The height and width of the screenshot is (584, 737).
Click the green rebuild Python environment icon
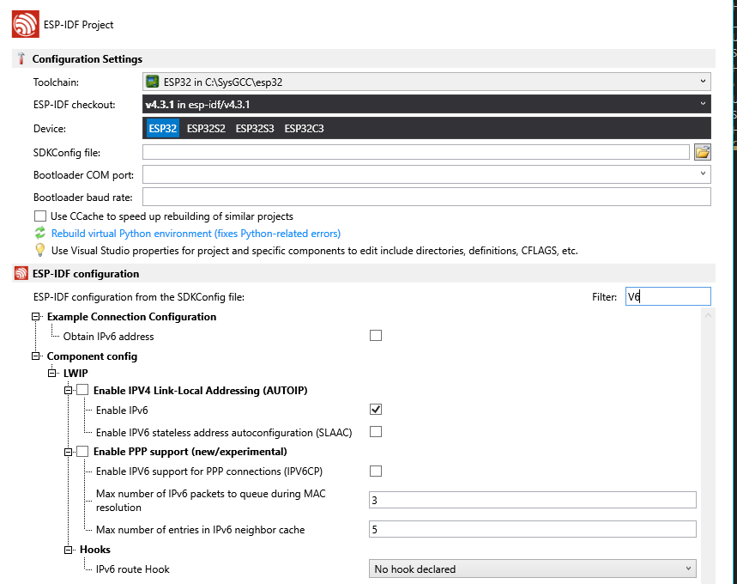click(40, 233)
